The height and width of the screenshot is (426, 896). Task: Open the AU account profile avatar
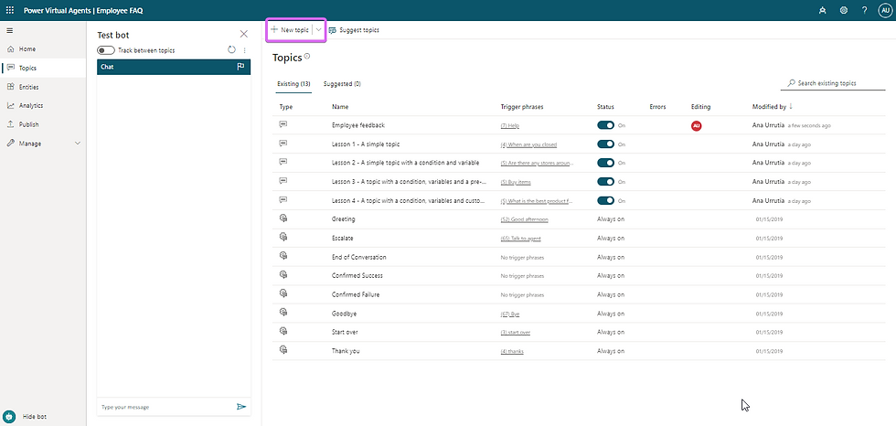click(x=885, y=10)
